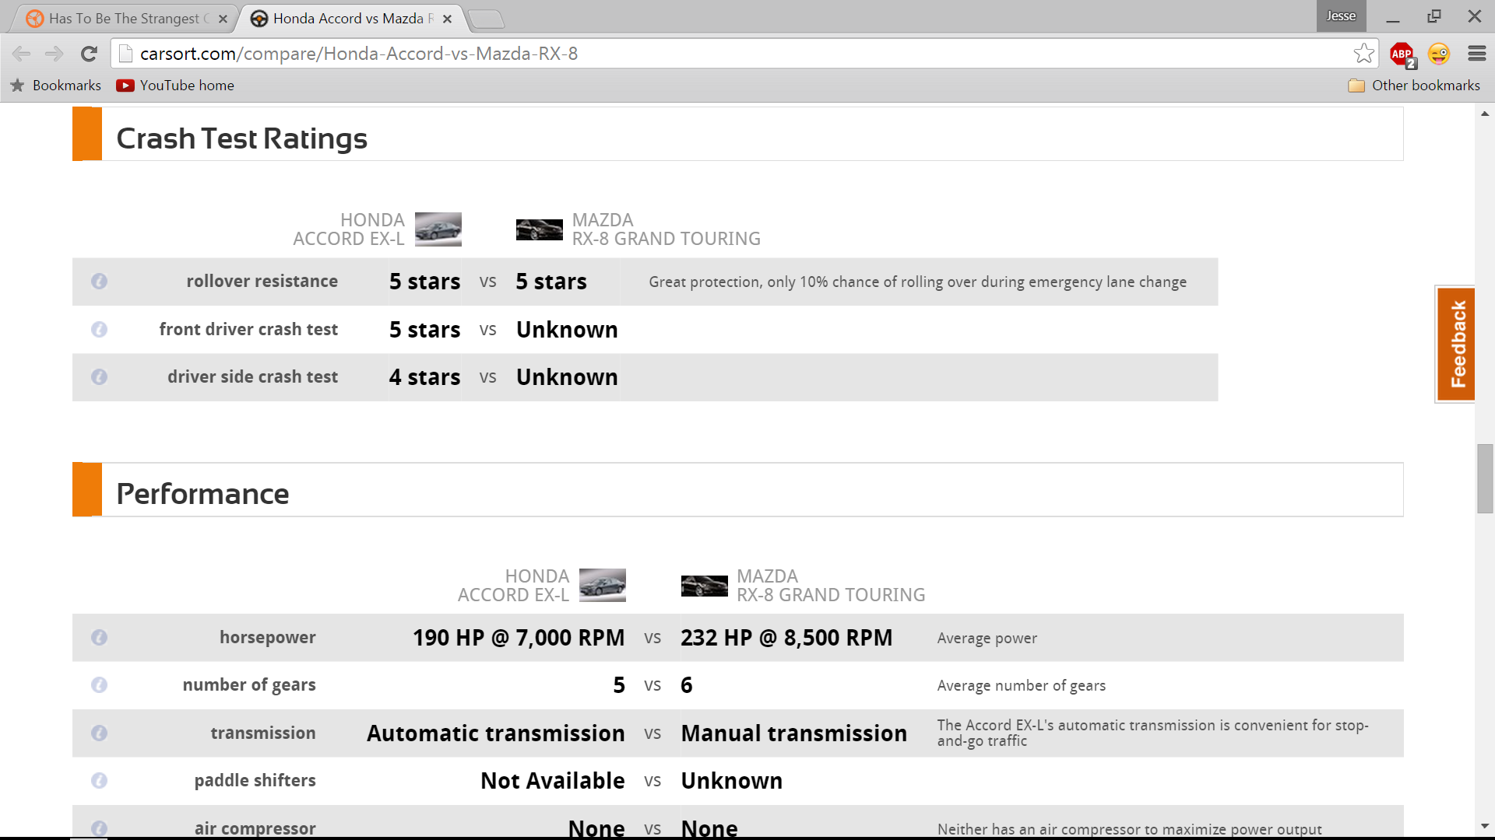1495x840 pixels.
Task: Click MAZDA RX-8 GRAND TOURING heading in Performance
Action: pos(831,586)
